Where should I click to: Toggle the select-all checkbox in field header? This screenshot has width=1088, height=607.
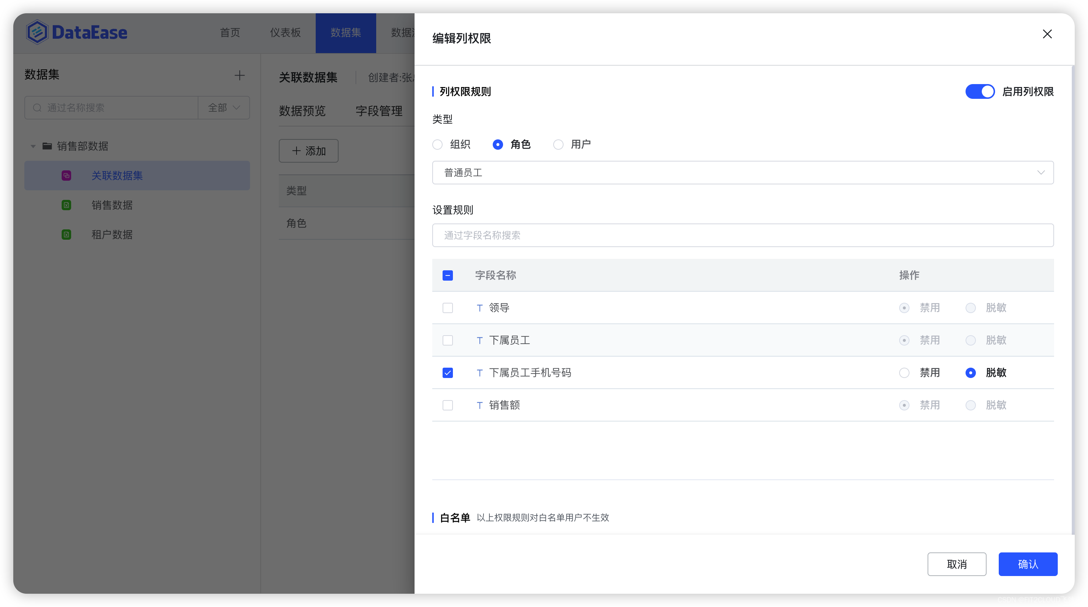coord(448,275)
